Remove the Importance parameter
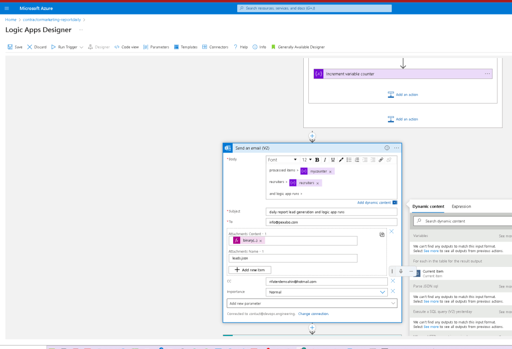 pos(393,291)
